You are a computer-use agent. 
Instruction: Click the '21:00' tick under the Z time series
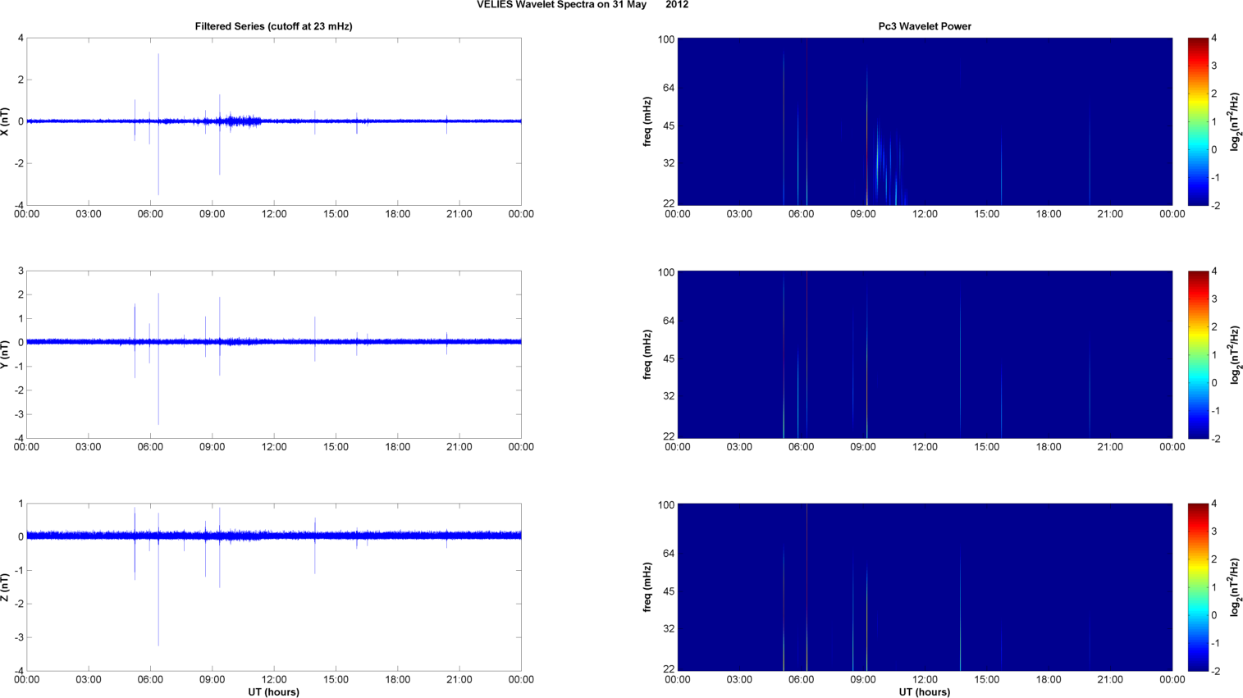coord(459,679)
